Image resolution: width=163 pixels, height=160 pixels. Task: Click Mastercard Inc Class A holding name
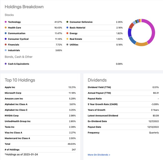tap(17, 138)
